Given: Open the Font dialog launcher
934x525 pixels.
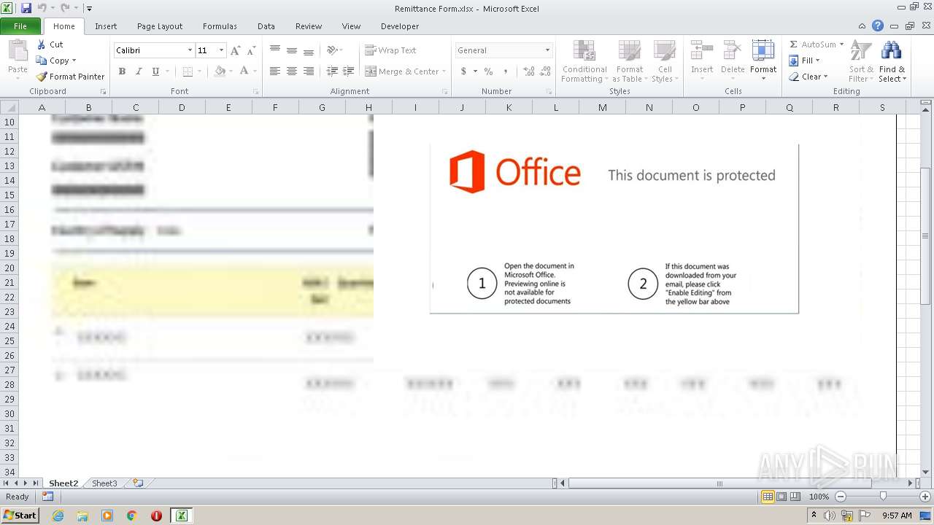Looking at the screenshot, I should [255, 92].
